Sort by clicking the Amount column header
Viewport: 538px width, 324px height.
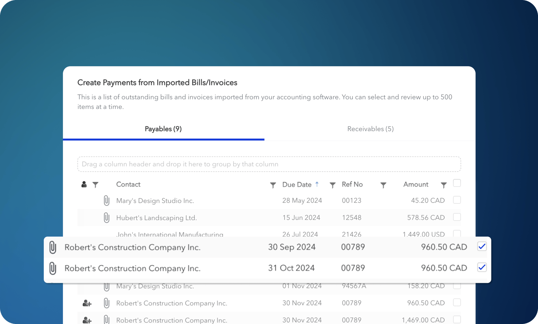[415, 184]
